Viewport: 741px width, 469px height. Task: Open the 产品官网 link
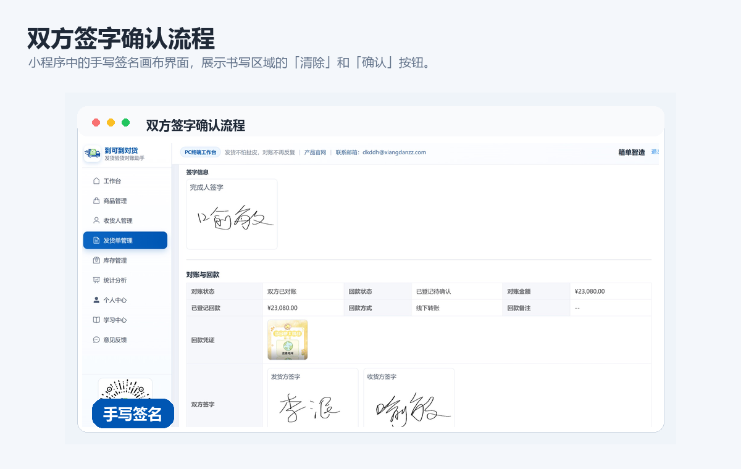point(315,152)
